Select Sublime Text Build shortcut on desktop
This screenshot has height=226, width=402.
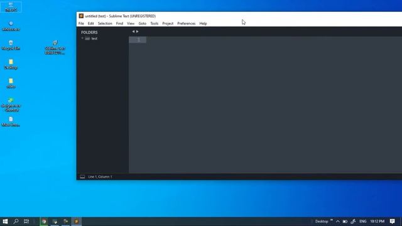[x=55, y=48]
